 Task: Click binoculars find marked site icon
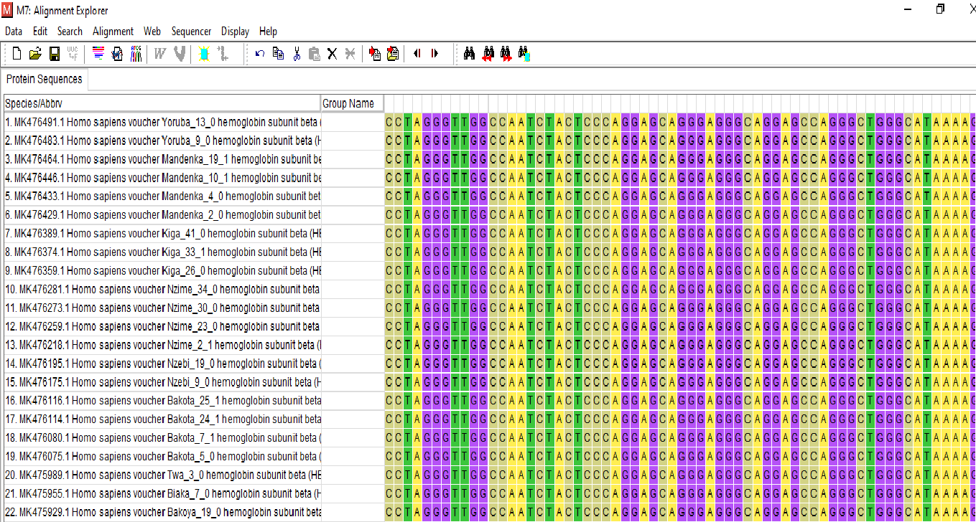524,54
